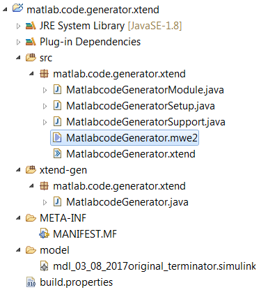Click MatlabcodeGeneratorSupport.java file icon
The image size is (268, 292).
[58, 122]
